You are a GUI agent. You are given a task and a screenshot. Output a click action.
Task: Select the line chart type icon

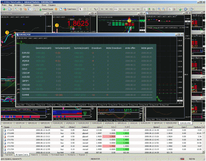tap(154, 9)
